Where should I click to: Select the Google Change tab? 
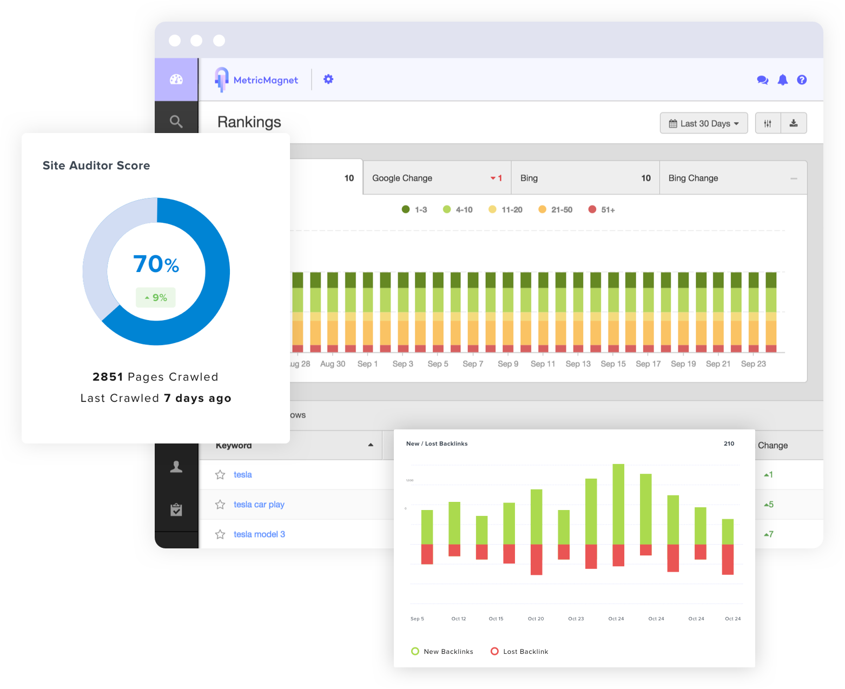437,178
